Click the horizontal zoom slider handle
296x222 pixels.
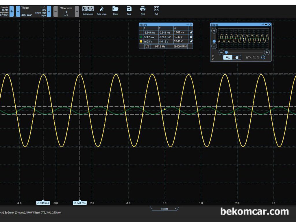(226, 52)
